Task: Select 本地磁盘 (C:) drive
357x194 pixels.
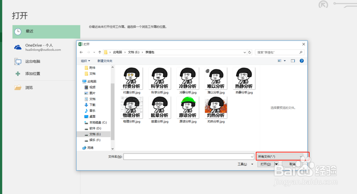Action: pos(96,122)
